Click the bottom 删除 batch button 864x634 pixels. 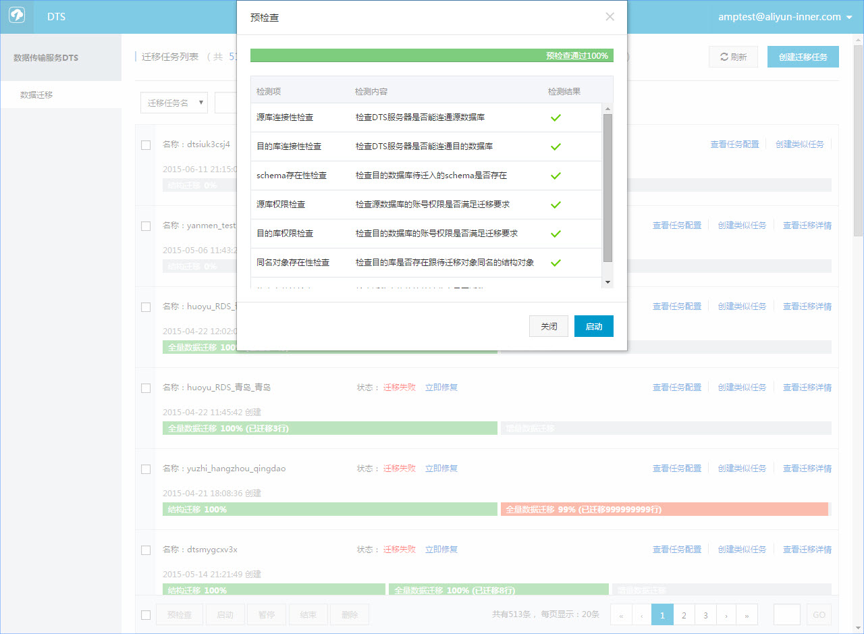coord(350,615)
